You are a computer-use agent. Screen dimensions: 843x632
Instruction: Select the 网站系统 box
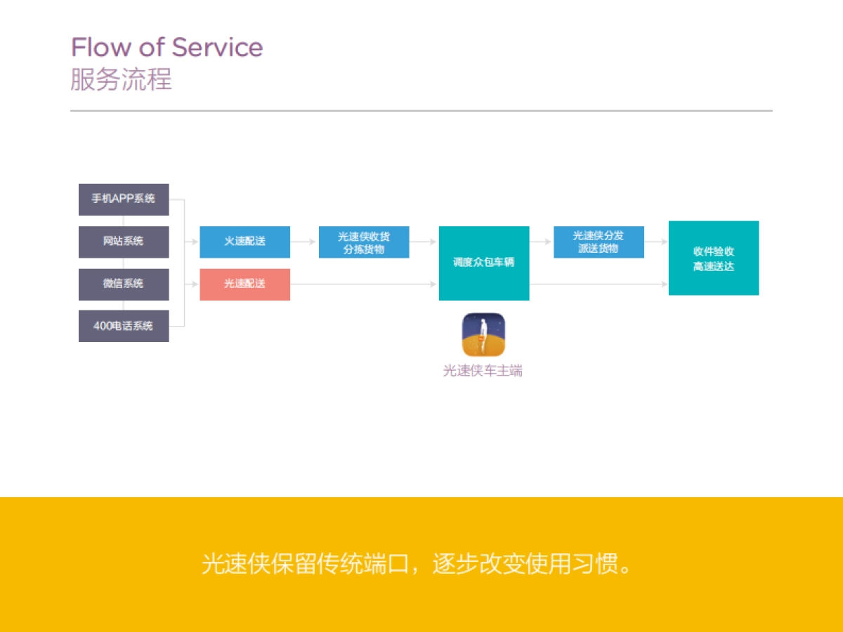click(124, 241)
